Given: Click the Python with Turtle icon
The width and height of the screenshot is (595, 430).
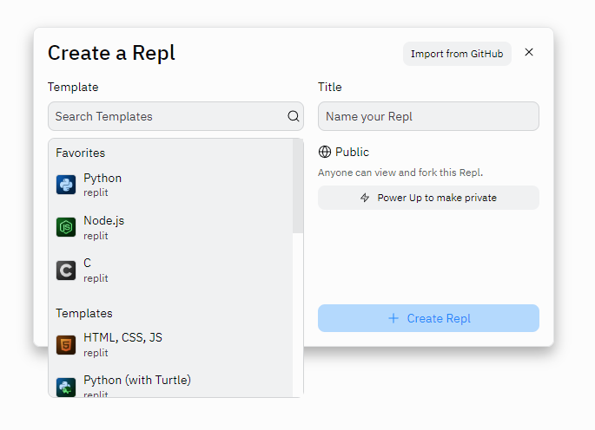Looking at the screenshot, I should [x=66, y=387].
